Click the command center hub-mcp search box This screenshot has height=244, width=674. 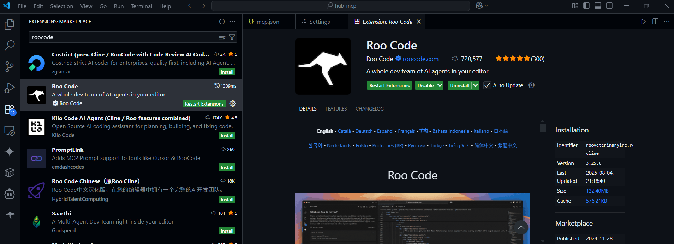(x=340, y=6)
